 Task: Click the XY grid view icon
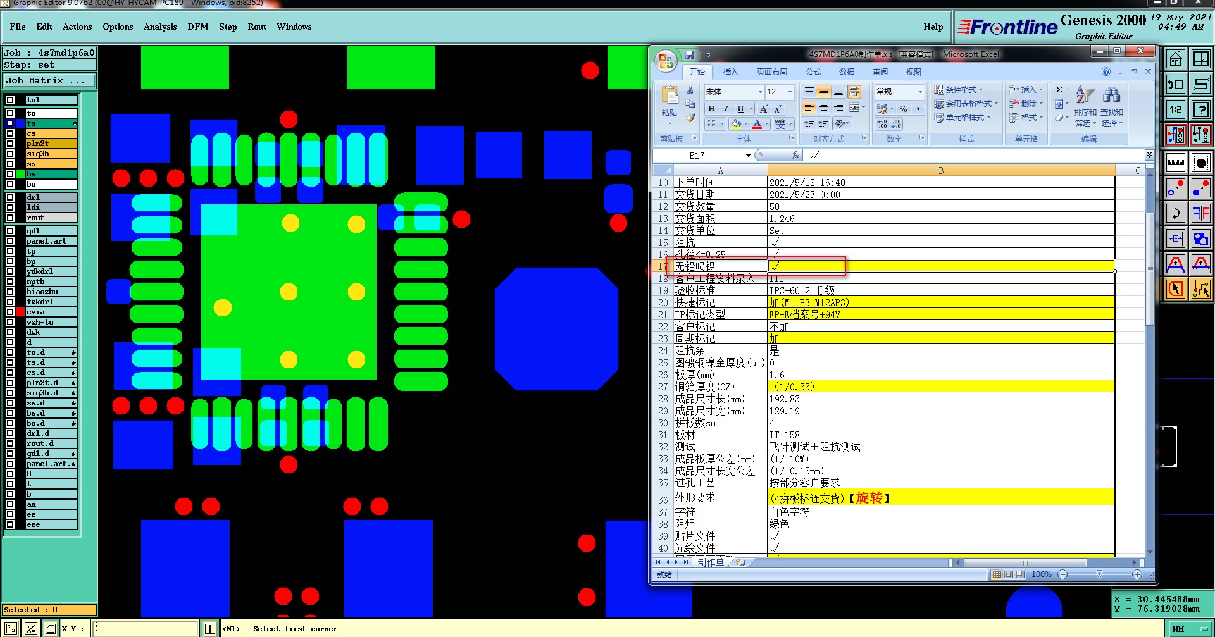[1200, 59]
